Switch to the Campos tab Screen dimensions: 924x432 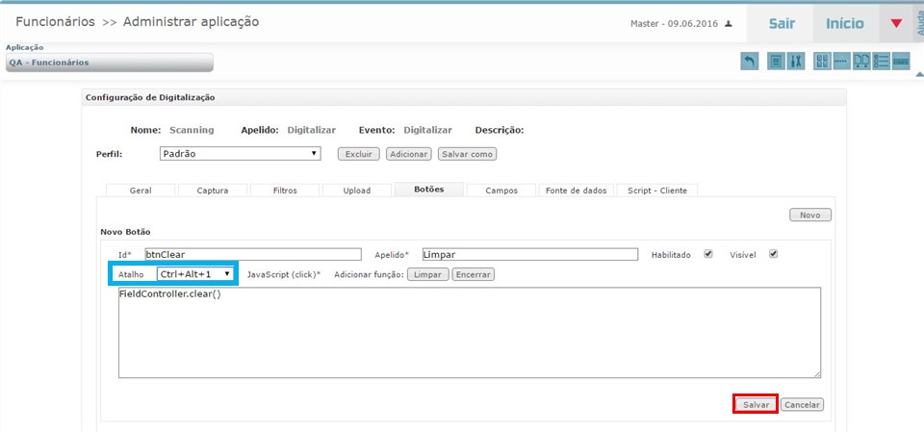[501, 191]
